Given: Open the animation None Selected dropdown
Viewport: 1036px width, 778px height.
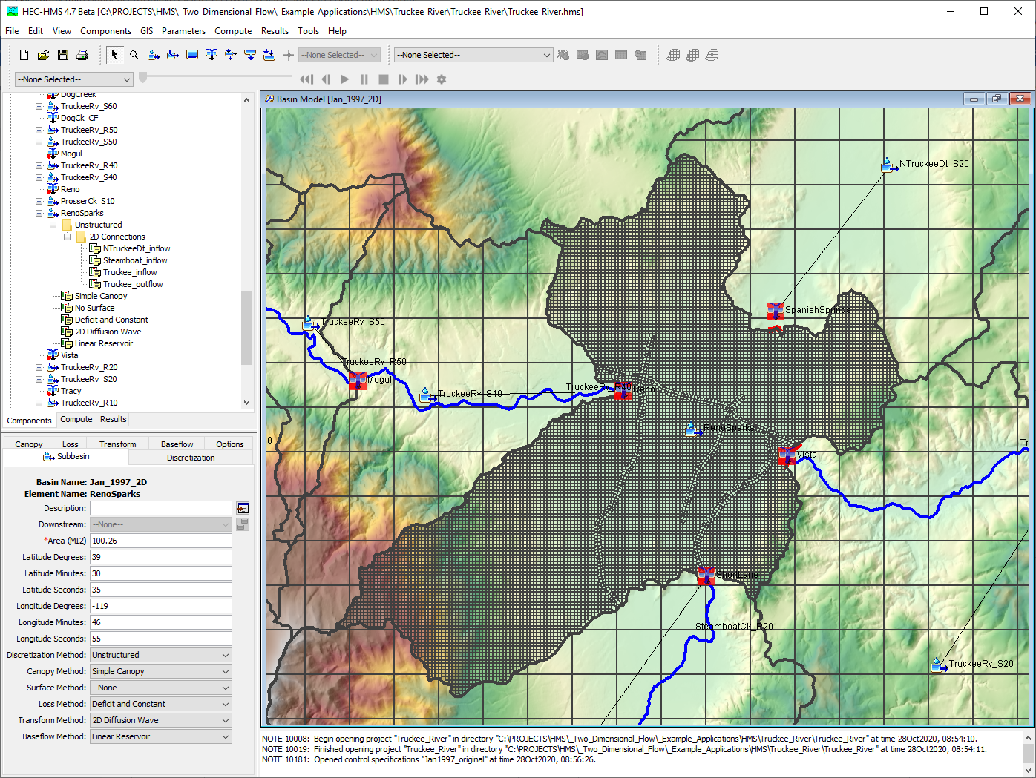Looking at the screenshot, I should click(73, 79).
